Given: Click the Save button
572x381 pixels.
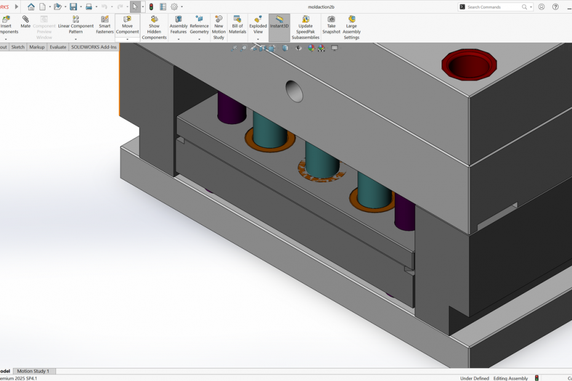Looking at the screenshot, I should point(73,7).
